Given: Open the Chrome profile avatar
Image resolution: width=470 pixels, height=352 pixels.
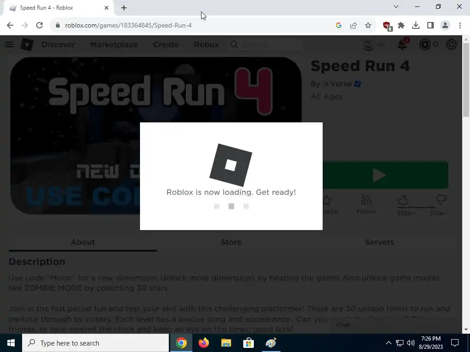Looking at the screenshot, I should (445, 26).
